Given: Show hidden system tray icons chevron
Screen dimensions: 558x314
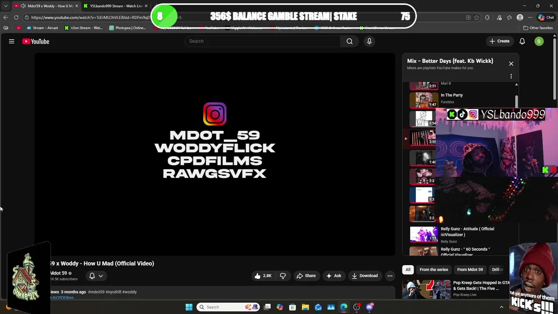Looking at the screenshot, I should [x=501, y=307].
